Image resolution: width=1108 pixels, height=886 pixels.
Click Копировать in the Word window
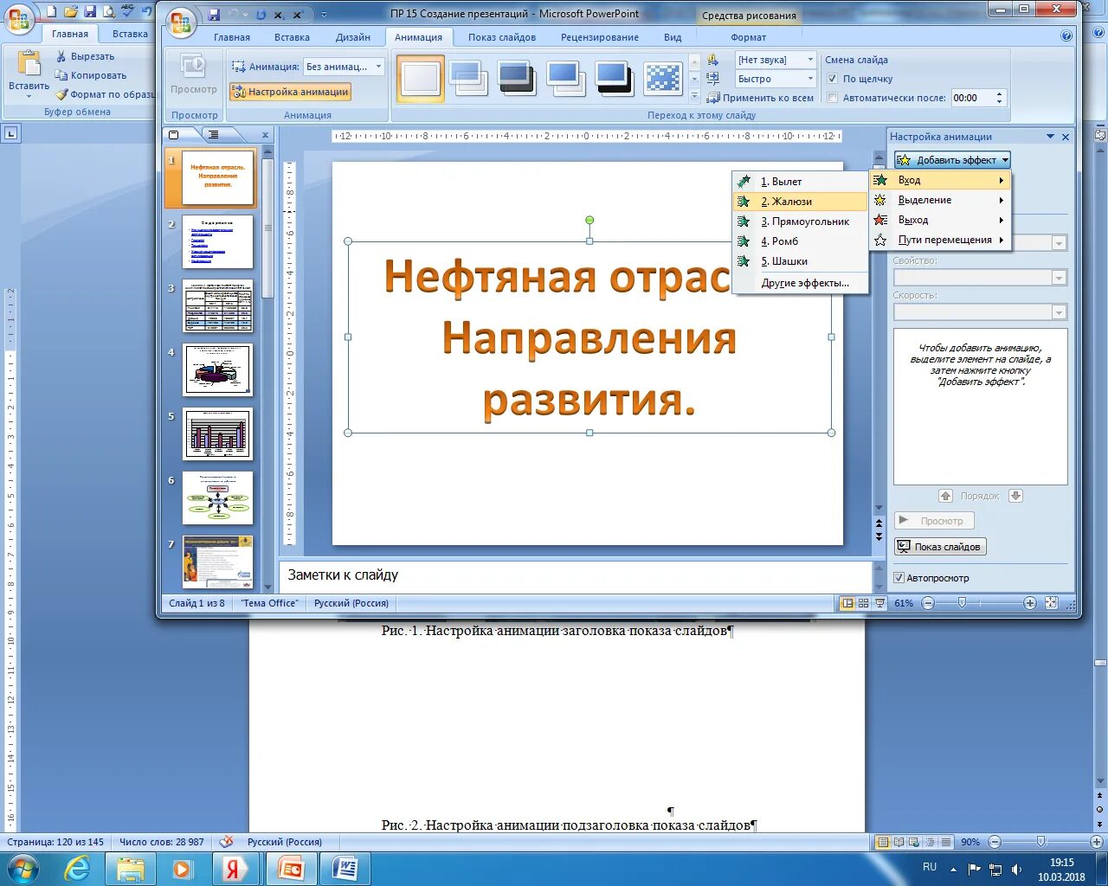[x=91, y=75]
